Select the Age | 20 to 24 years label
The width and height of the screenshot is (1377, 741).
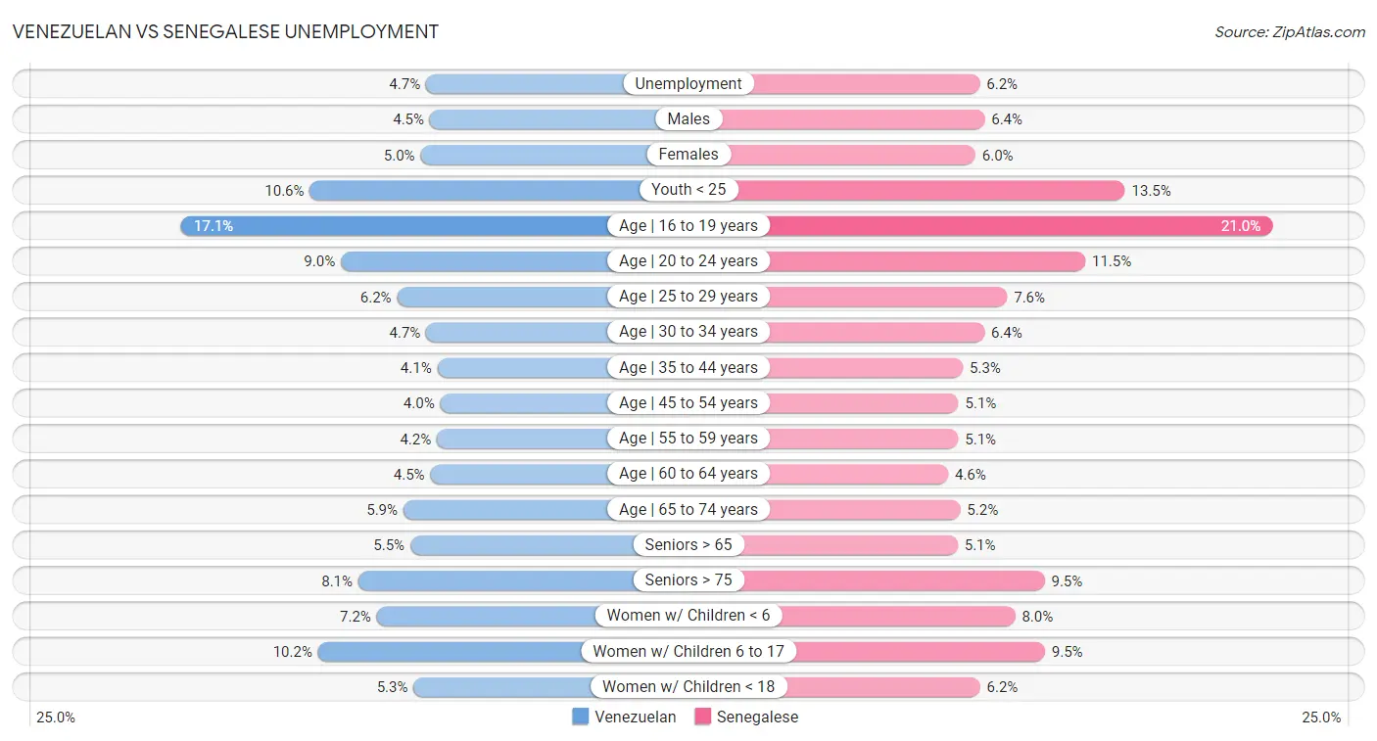(x=688, y=261)
